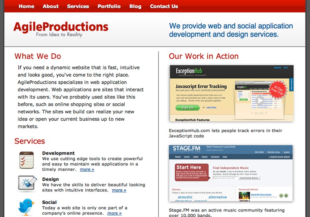Click the From Idea to Reality tagline
310x217 pixels.
(x=59, y=35)
